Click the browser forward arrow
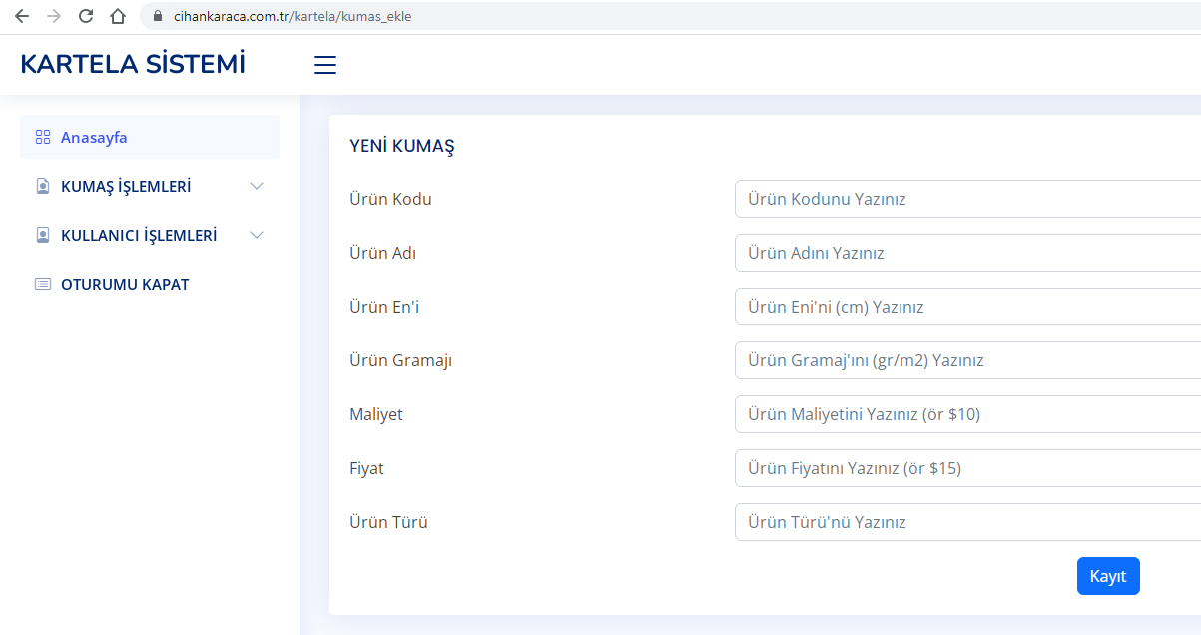The width and height of the screenshot is (1201, 635). [54, 16]
